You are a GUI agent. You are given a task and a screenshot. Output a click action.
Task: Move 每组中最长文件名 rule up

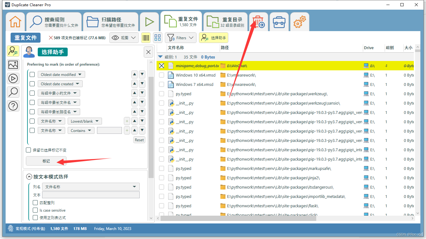click(x=134, y=102)
